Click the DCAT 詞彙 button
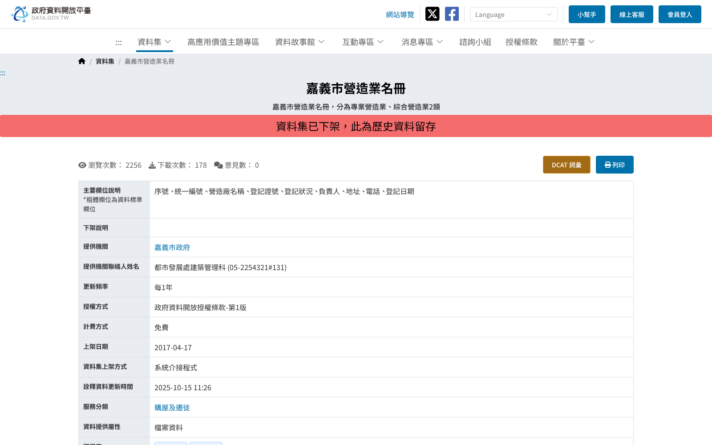 click(x=566, y=165)
